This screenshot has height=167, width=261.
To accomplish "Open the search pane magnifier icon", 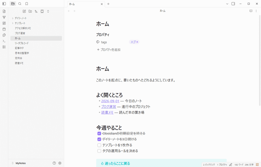I will (x=20, y=4).
